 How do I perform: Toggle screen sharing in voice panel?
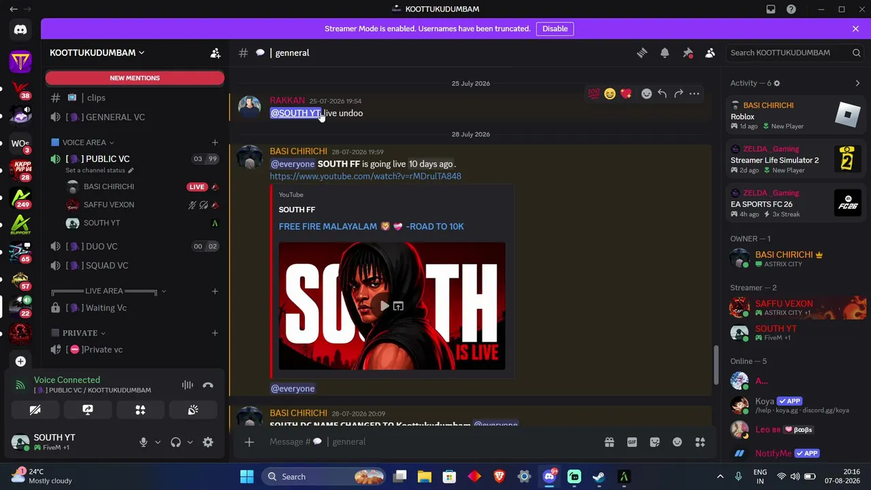click(x=88, y=410)
